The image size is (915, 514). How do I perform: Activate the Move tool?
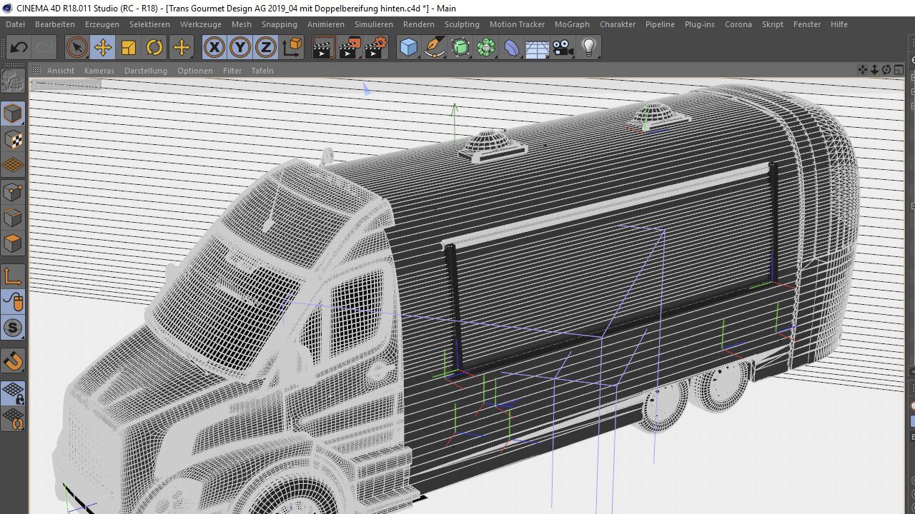click(x=103, y=48)
